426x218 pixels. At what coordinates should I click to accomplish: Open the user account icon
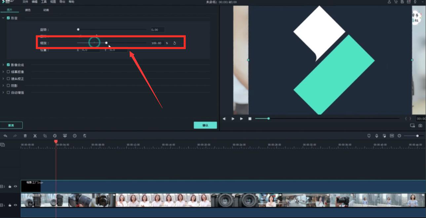coord(389,2)
